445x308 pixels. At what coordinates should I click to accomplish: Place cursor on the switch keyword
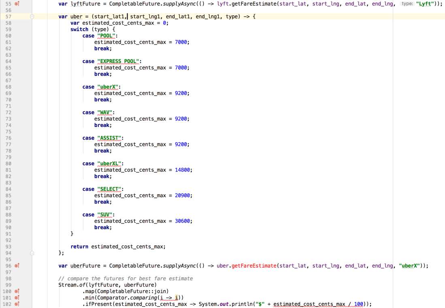[79, 30]
